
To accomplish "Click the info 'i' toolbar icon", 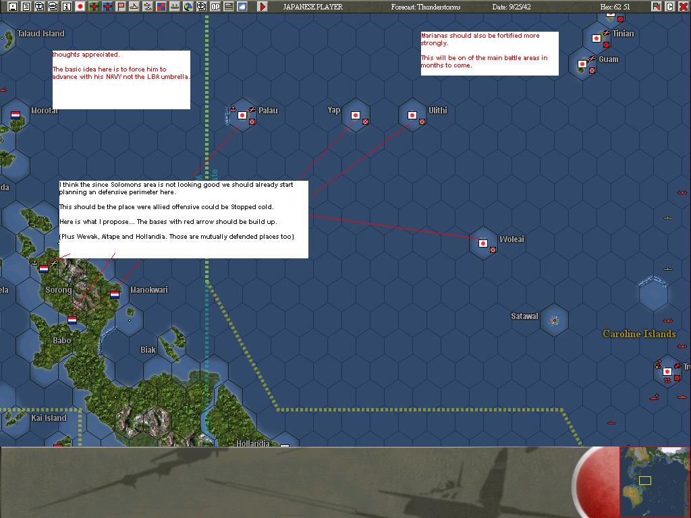I will click(67, 7).
